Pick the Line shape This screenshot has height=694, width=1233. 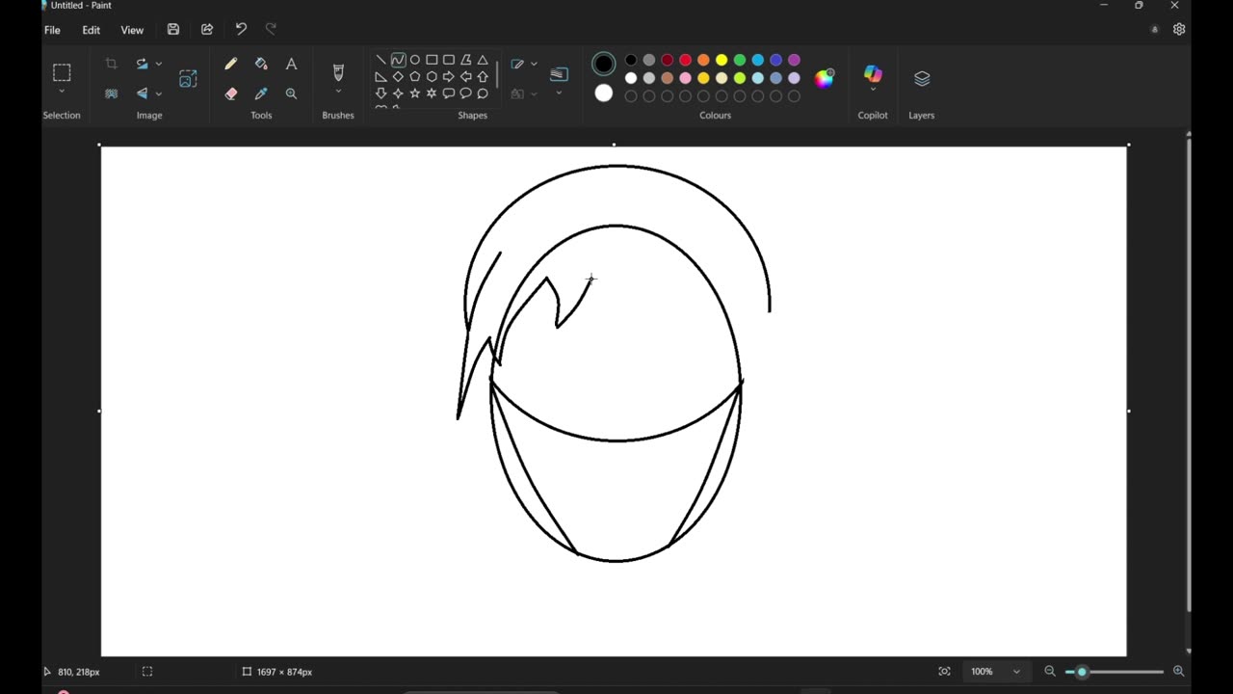pyautogui.click(x=380, y=60)
